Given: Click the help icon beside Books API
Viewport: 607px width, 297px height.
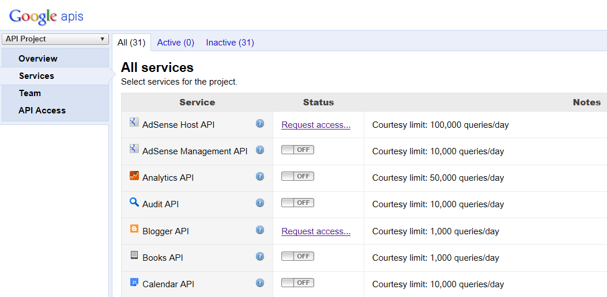Looking at the screenshot, I should click(x=260, y=257).
